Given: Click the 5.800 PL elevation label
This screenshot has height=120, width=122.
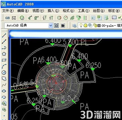Looking at the screenshot, I should tap(76, 42).
